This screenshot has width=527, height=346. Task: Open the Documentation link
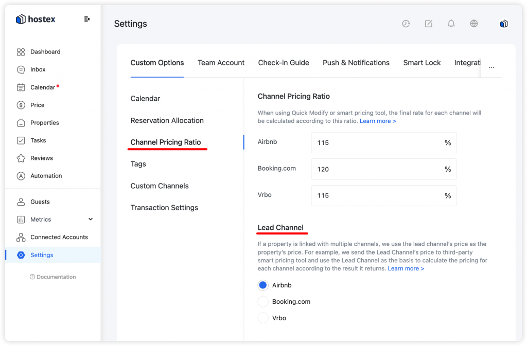click(53, 277)
